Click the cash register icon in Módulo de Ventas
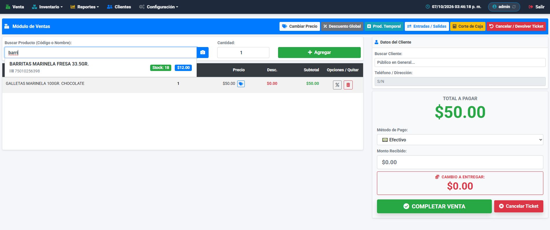 tap(7, 26)
